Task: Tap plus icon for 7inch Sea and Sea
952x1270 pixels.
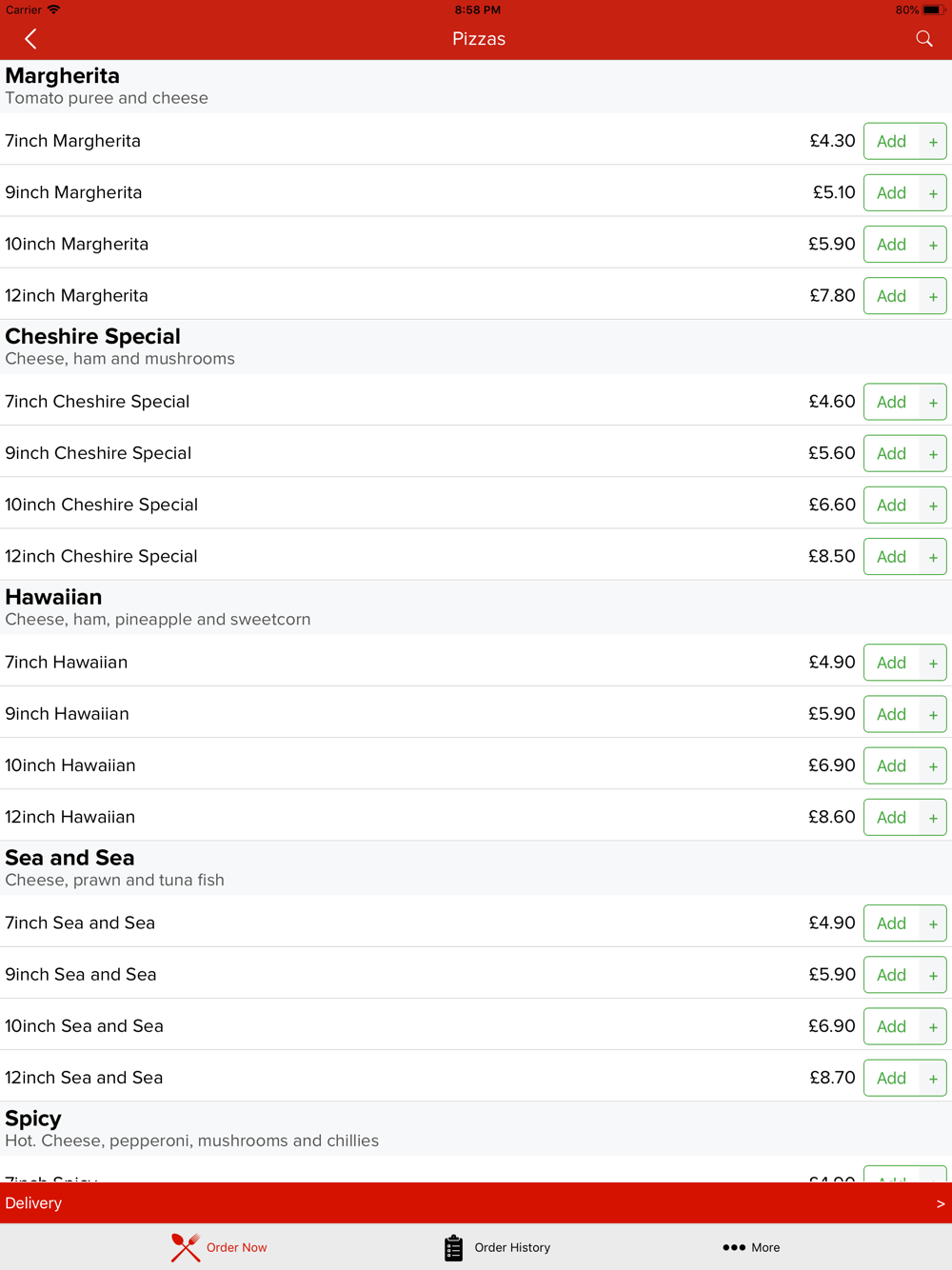Action: 933,924
